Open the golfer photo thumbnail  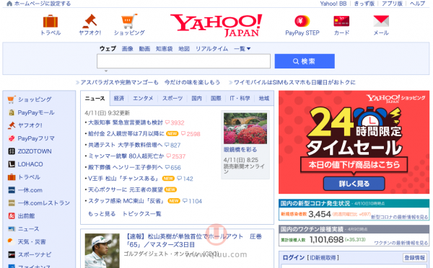coord(102,251)
